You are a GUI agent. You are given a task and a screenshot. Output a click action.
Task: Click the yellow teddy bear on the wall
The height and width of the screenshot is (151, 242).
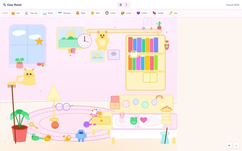point(102,40)
